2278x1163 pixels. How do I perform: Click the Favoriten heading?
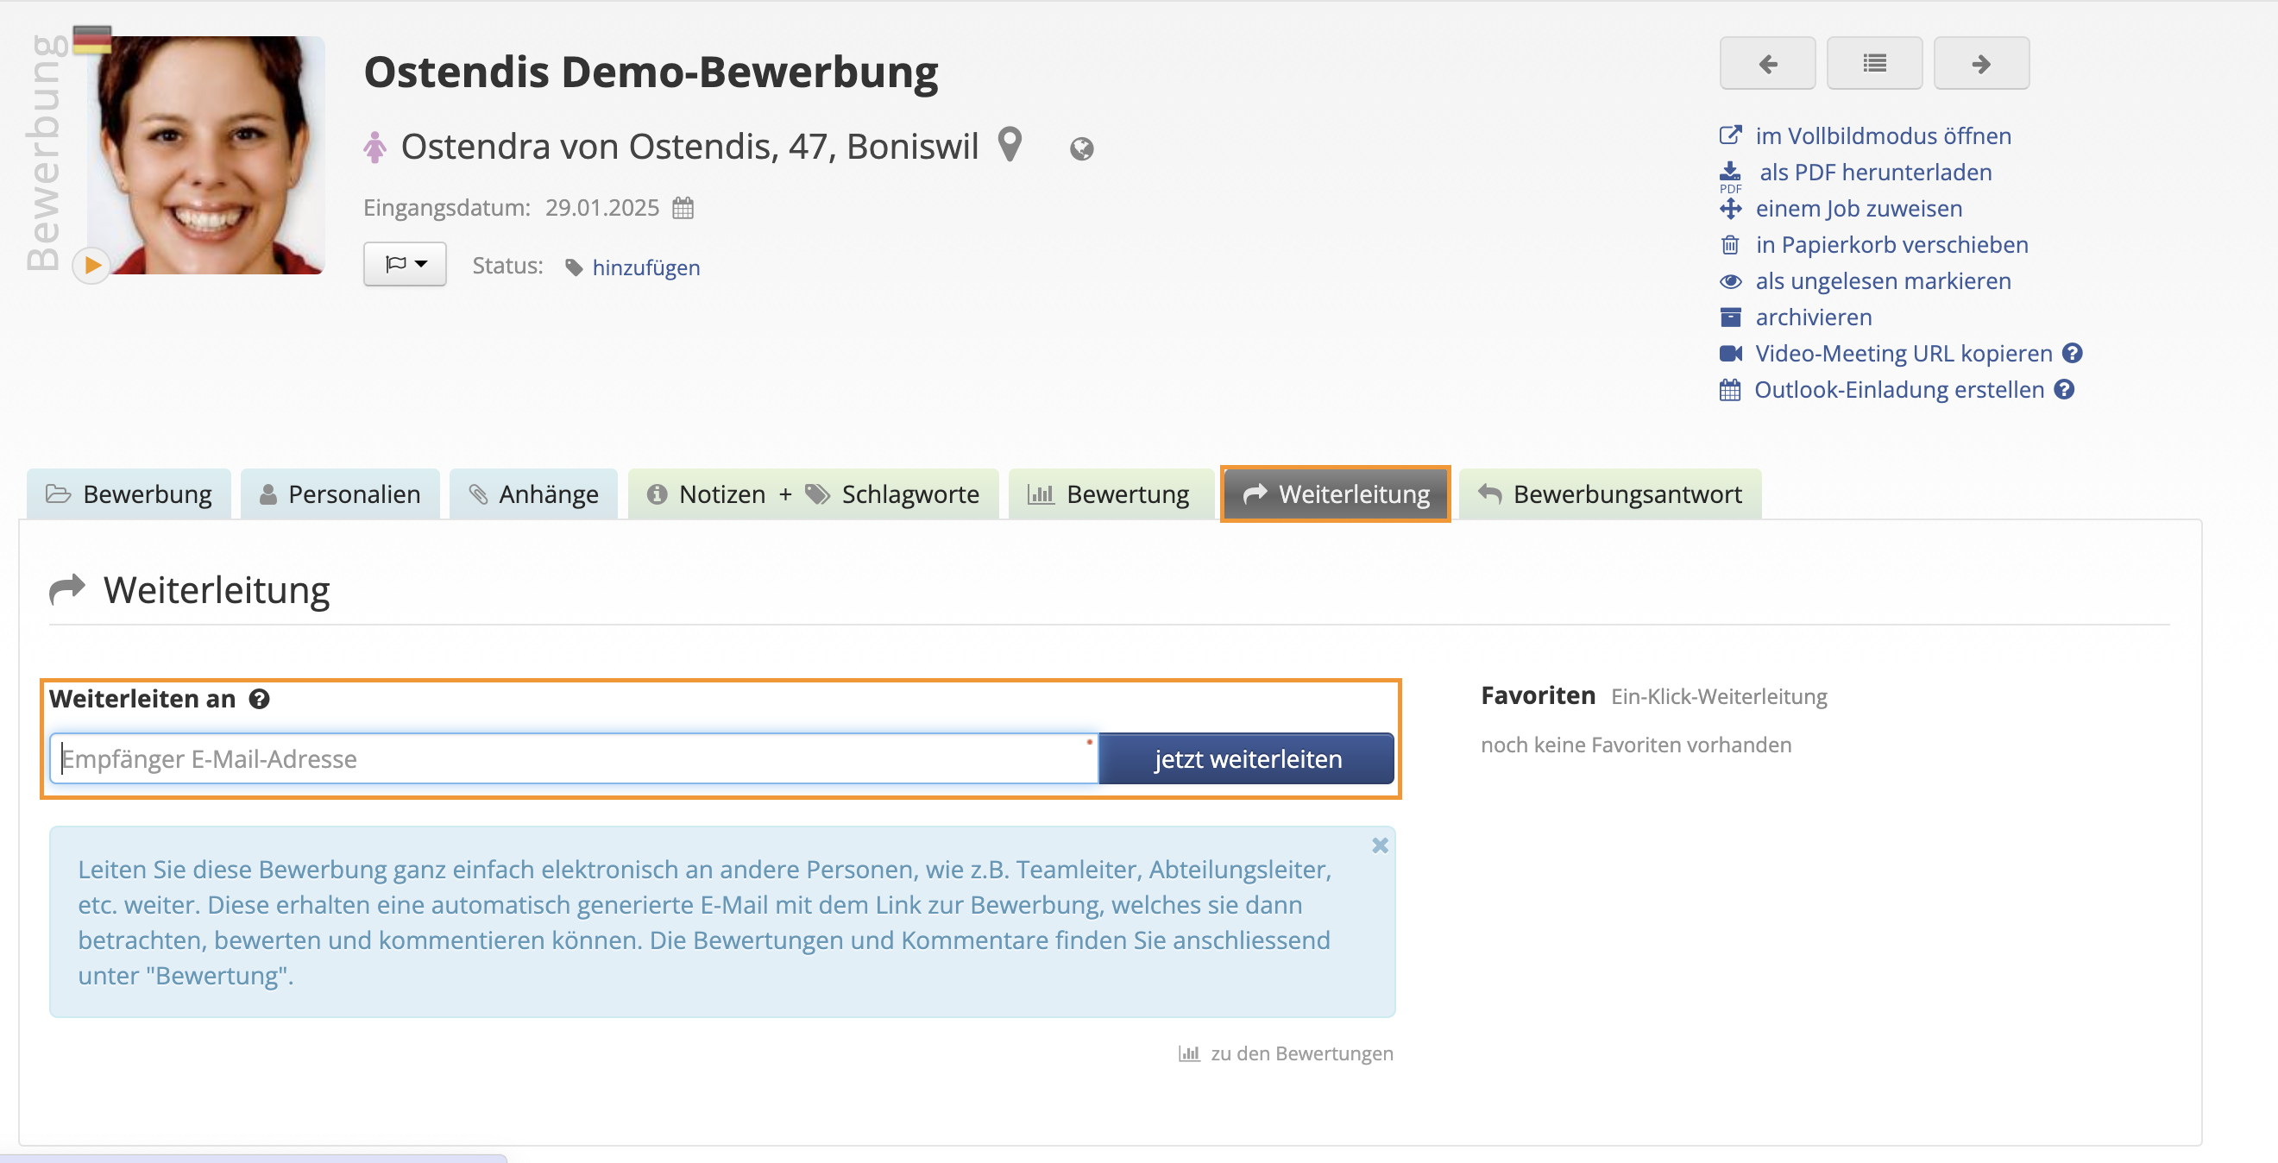(1538, 695)
